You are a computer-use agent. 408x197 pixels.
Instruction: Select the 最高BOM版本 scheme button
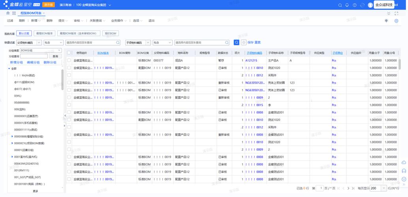(x=45, y=33)
